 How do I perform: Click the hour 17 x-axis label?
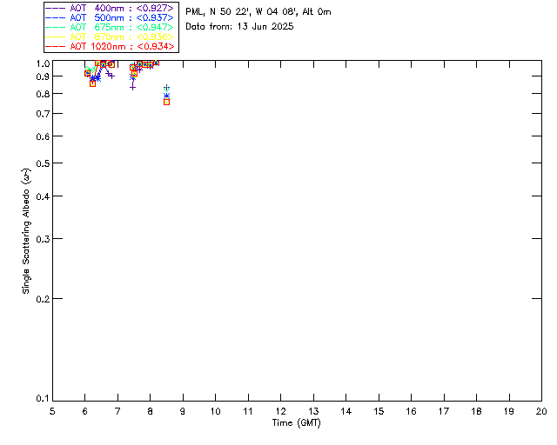click(x=444, y=411)
